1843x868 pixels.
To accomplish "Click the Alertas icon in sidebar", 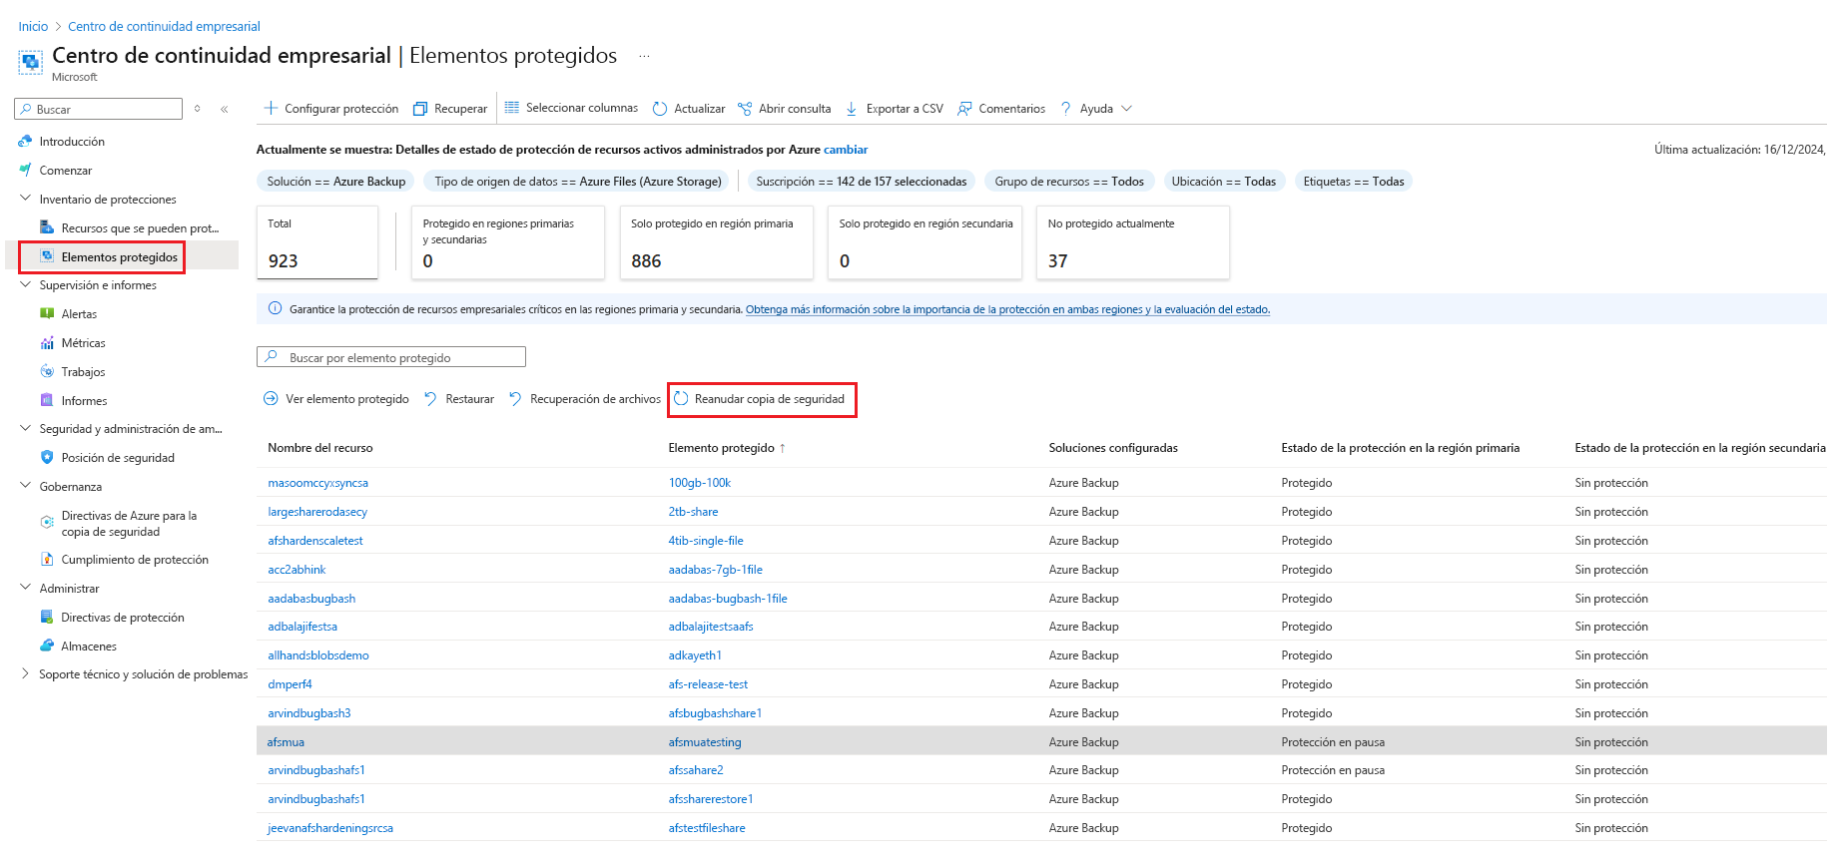I will pos(47,314).
